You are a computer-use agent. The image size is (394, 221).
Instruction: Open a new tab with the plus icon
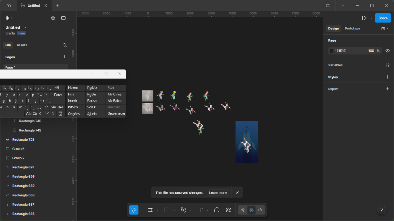pos(57,5)
